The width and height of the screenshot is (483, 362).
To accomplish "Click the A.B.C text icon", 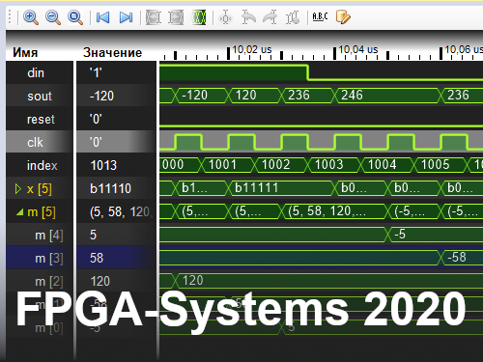I will click(x=320, y=16).
